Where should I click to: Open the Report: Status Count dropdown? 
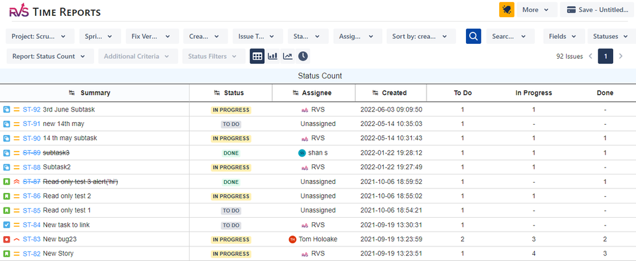50,56
